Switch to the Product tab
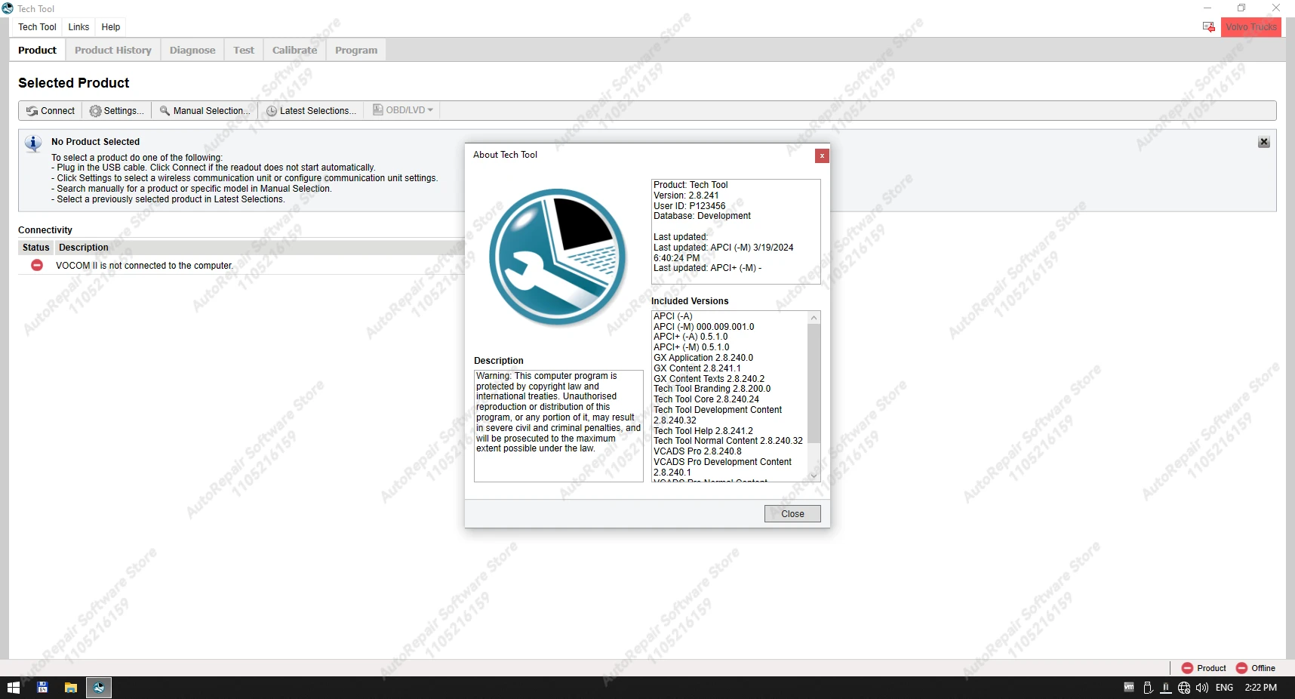The width and height of the screenshot is (1295, 699). 37,51
